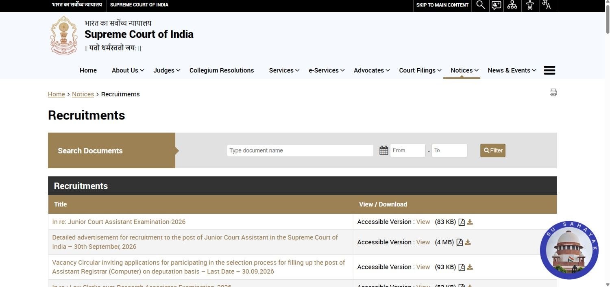Screen dimensions: 610x287
Task: Open the PDF icon for Junior Court Assistant Examination-2026
Action: pyautogui.click(x=462, y=222)
